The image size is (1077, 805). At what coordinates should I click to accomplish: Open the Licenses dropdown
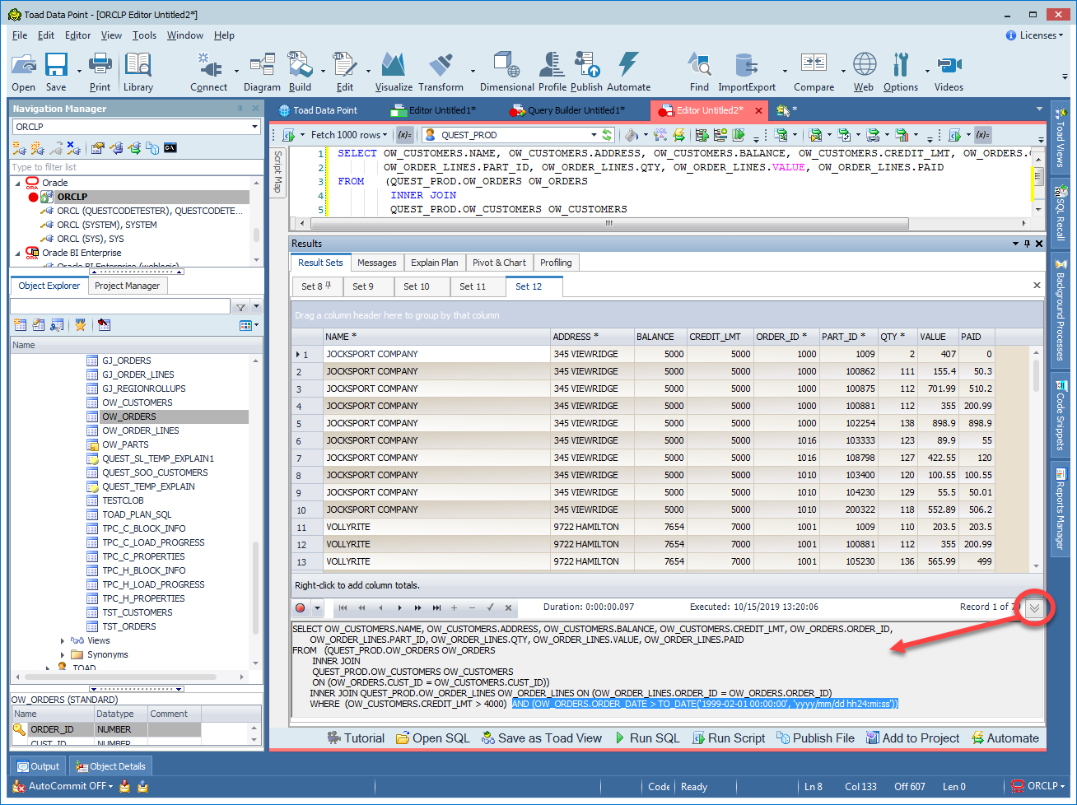tap(1035, 35)
